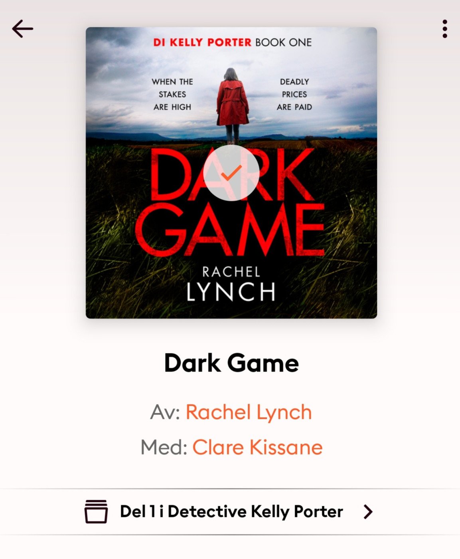Open the author link Rachel Lynch

click(x=249, y=412)
